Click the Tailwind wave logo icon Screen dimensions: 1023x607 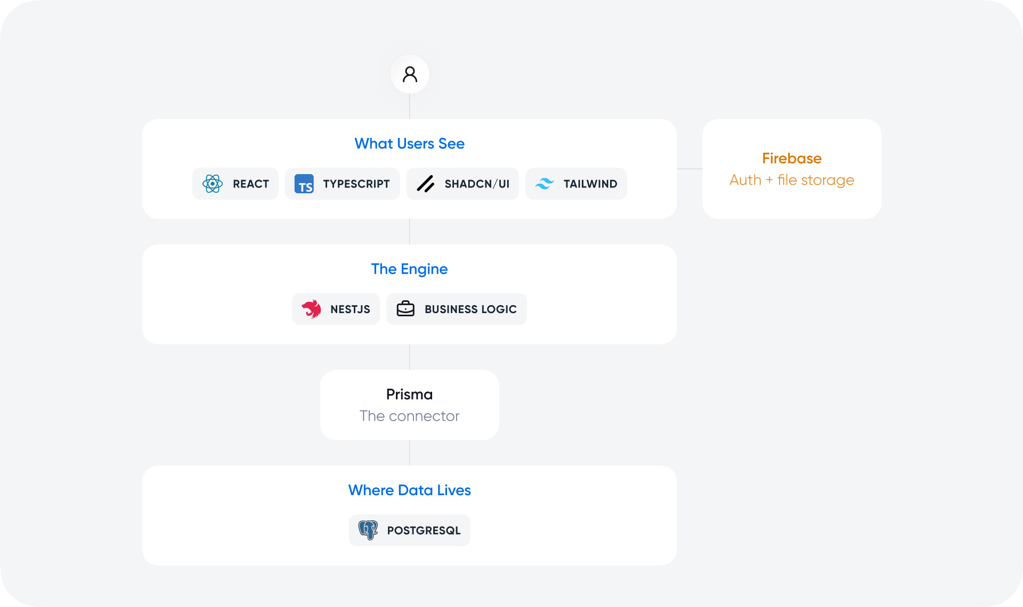(545, 184)
